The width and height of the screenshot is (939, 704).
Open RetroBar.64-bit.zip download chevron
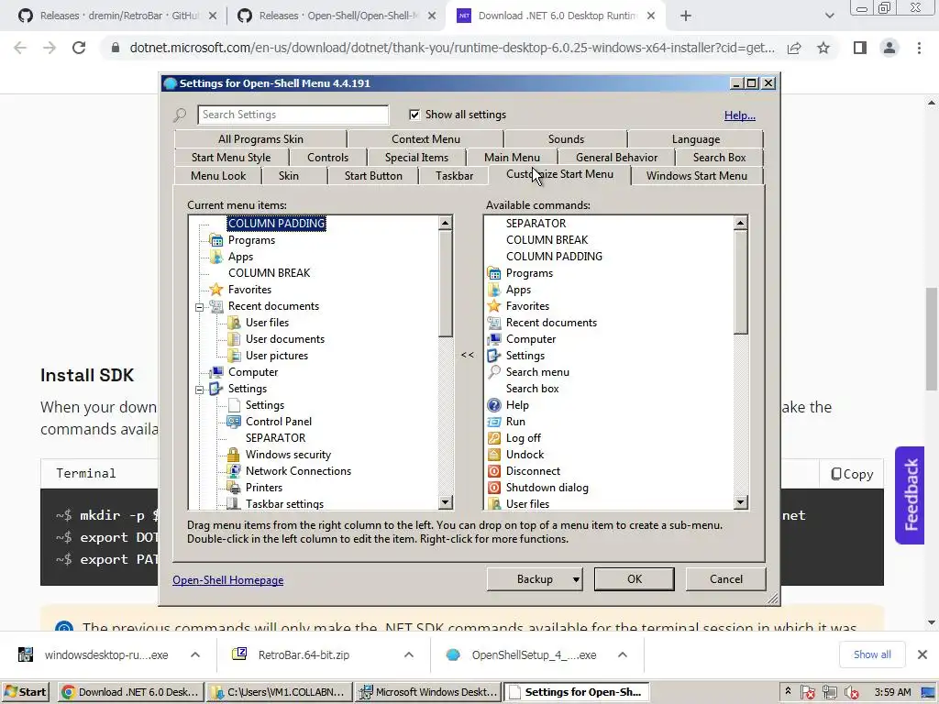[409, 654]
